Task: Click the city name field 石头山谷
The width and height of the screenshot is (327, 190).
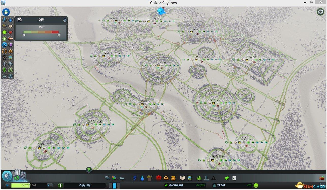Action: pos(84,185)
